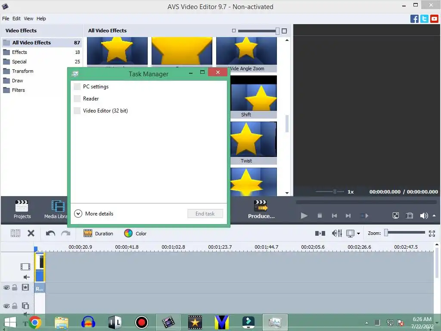Delete selected timeline object with X icon
Image resolution: width=441 pixels, height=331 pixels.
coord(31,233)
